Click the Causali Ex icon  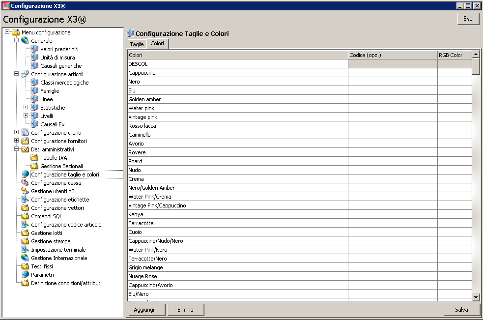(34, 123)
